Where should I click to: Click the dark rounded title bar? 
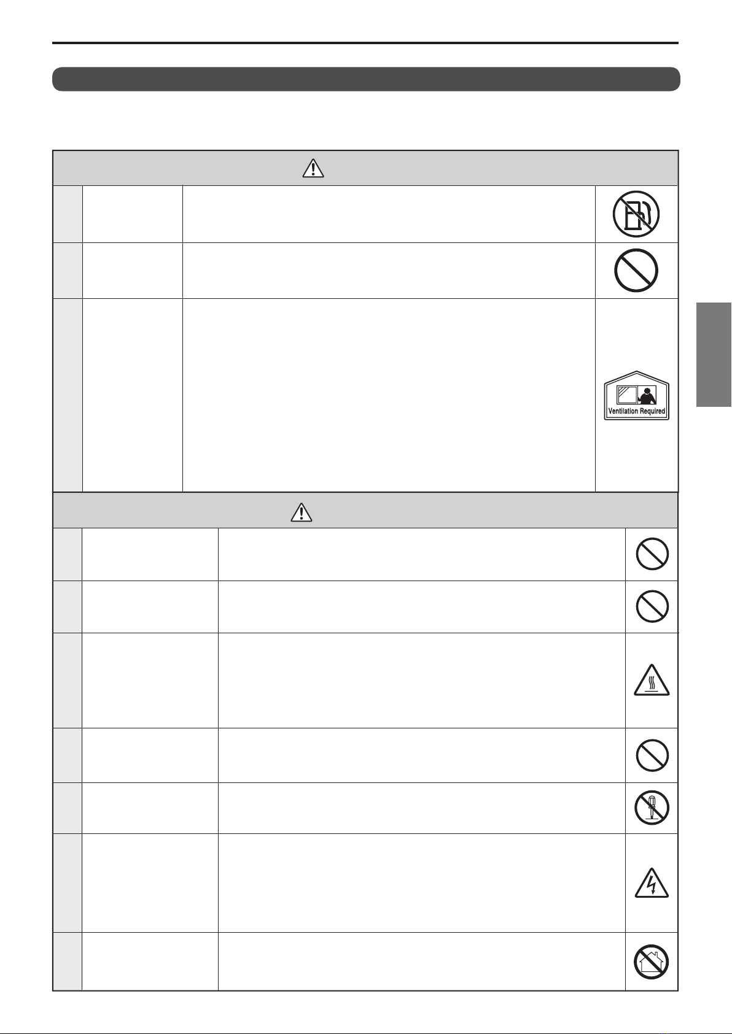(x=366, y=79)
